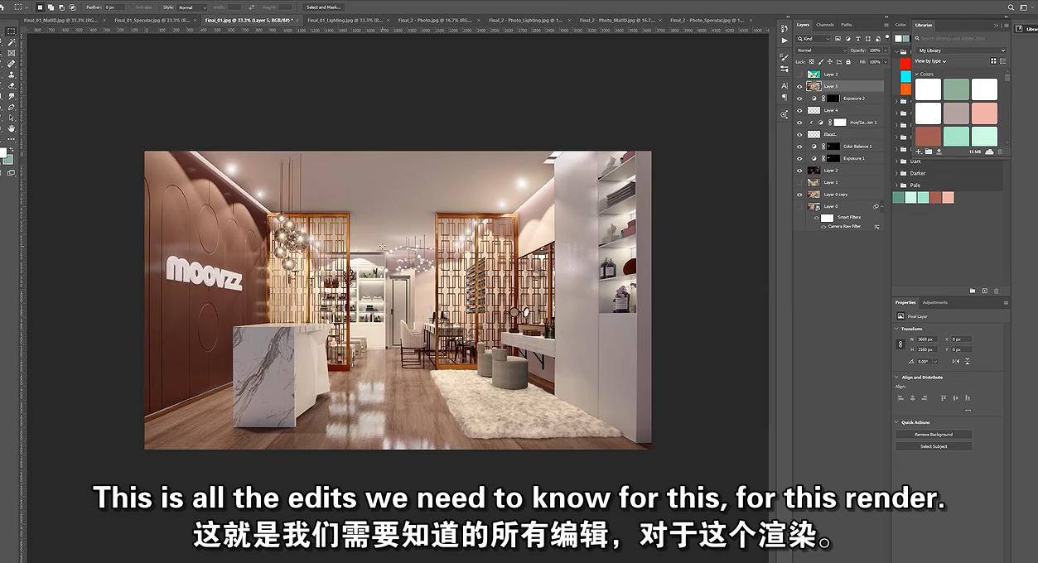Screen dimensions: 1038x563
Task: Select the Rectangular Marquee tool
Action: 11,31
